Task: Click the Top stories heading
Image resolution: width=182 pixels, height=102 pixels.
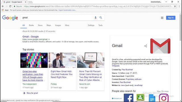Action: click(x=28, y=50)
